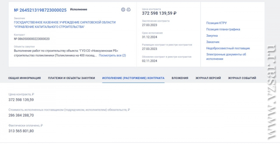Click header price 372 598 139,59 ₽
Viewport: 280px width, 144px height.
coord(159,13)
